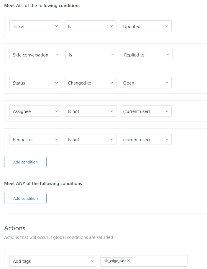Open the Requester (current user) value dropdown
This screenshot has width=207, height=269.
point(145,140)
